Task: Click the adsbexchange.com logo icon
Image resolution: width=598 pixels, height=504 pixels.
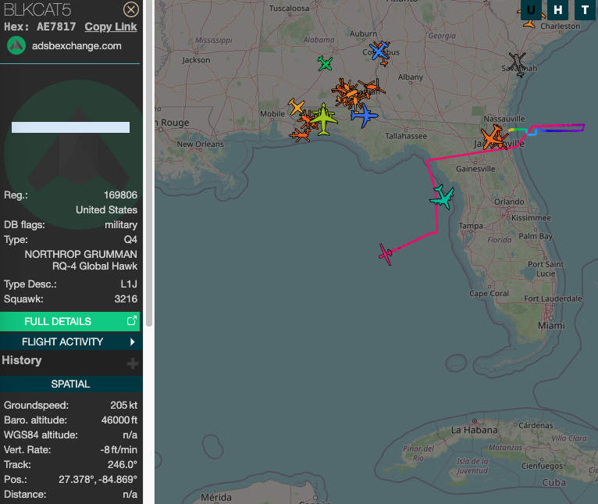Action: tap(16, 45)
